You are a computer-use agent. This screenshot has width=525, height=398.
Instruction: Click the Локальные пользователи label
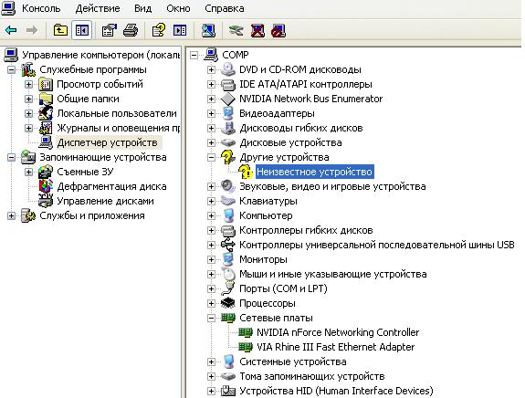pyautogui.click(x=117, y=113)
